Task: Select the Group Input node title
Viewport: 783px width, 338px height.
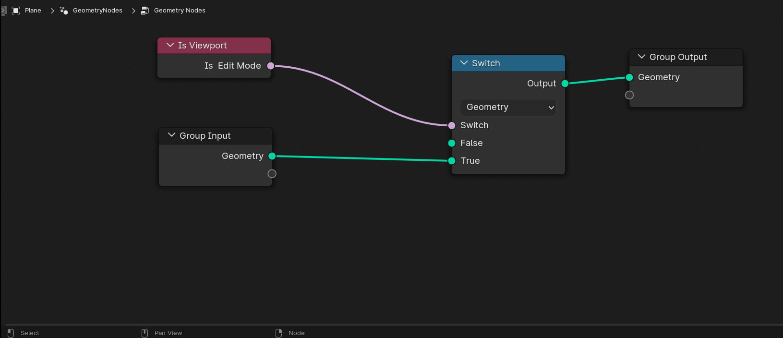Action: pyautogui.click(x=205, y=136)
